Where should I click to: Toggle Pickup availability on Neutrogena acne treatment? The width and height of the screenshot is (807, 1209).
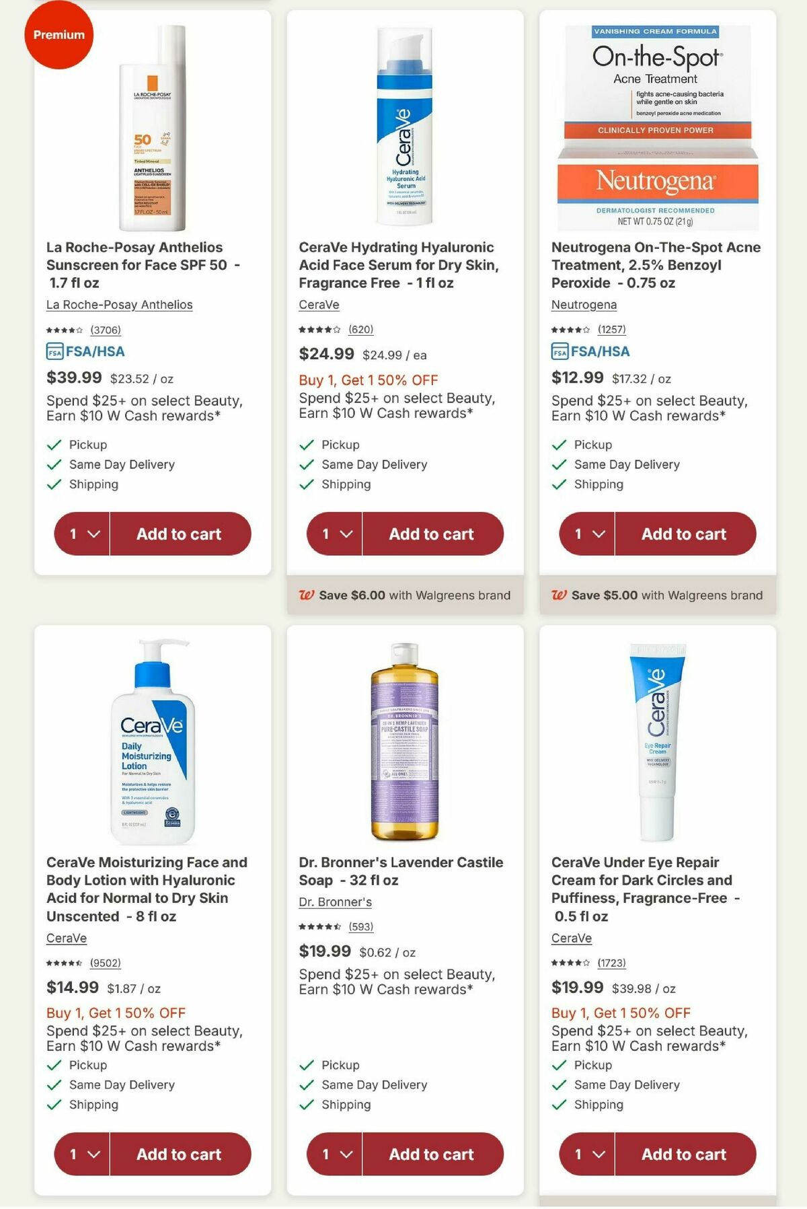coord(559,445)
